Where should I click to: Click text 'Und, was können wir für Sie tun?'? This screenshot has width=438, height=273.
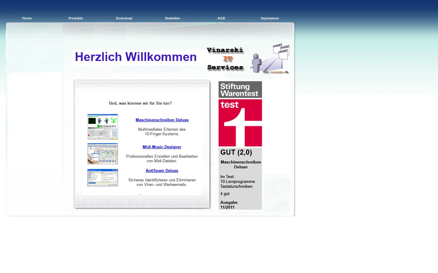pyautogui.click(x=140, y=103)
